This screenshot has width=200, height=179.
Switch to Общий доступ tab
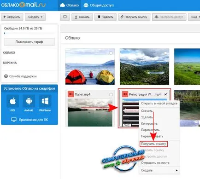point(99,6)
